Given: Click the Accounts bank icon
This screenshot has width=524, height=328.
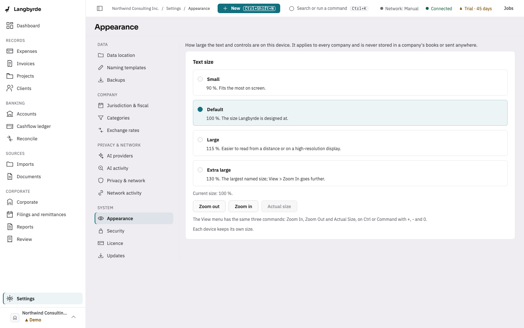Looking at the screenshot, I should (x=10, y=114).
